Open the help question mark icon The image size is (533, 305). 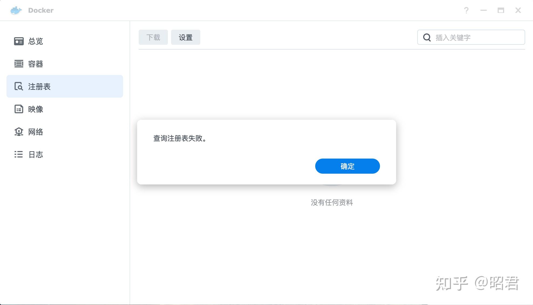466,11
